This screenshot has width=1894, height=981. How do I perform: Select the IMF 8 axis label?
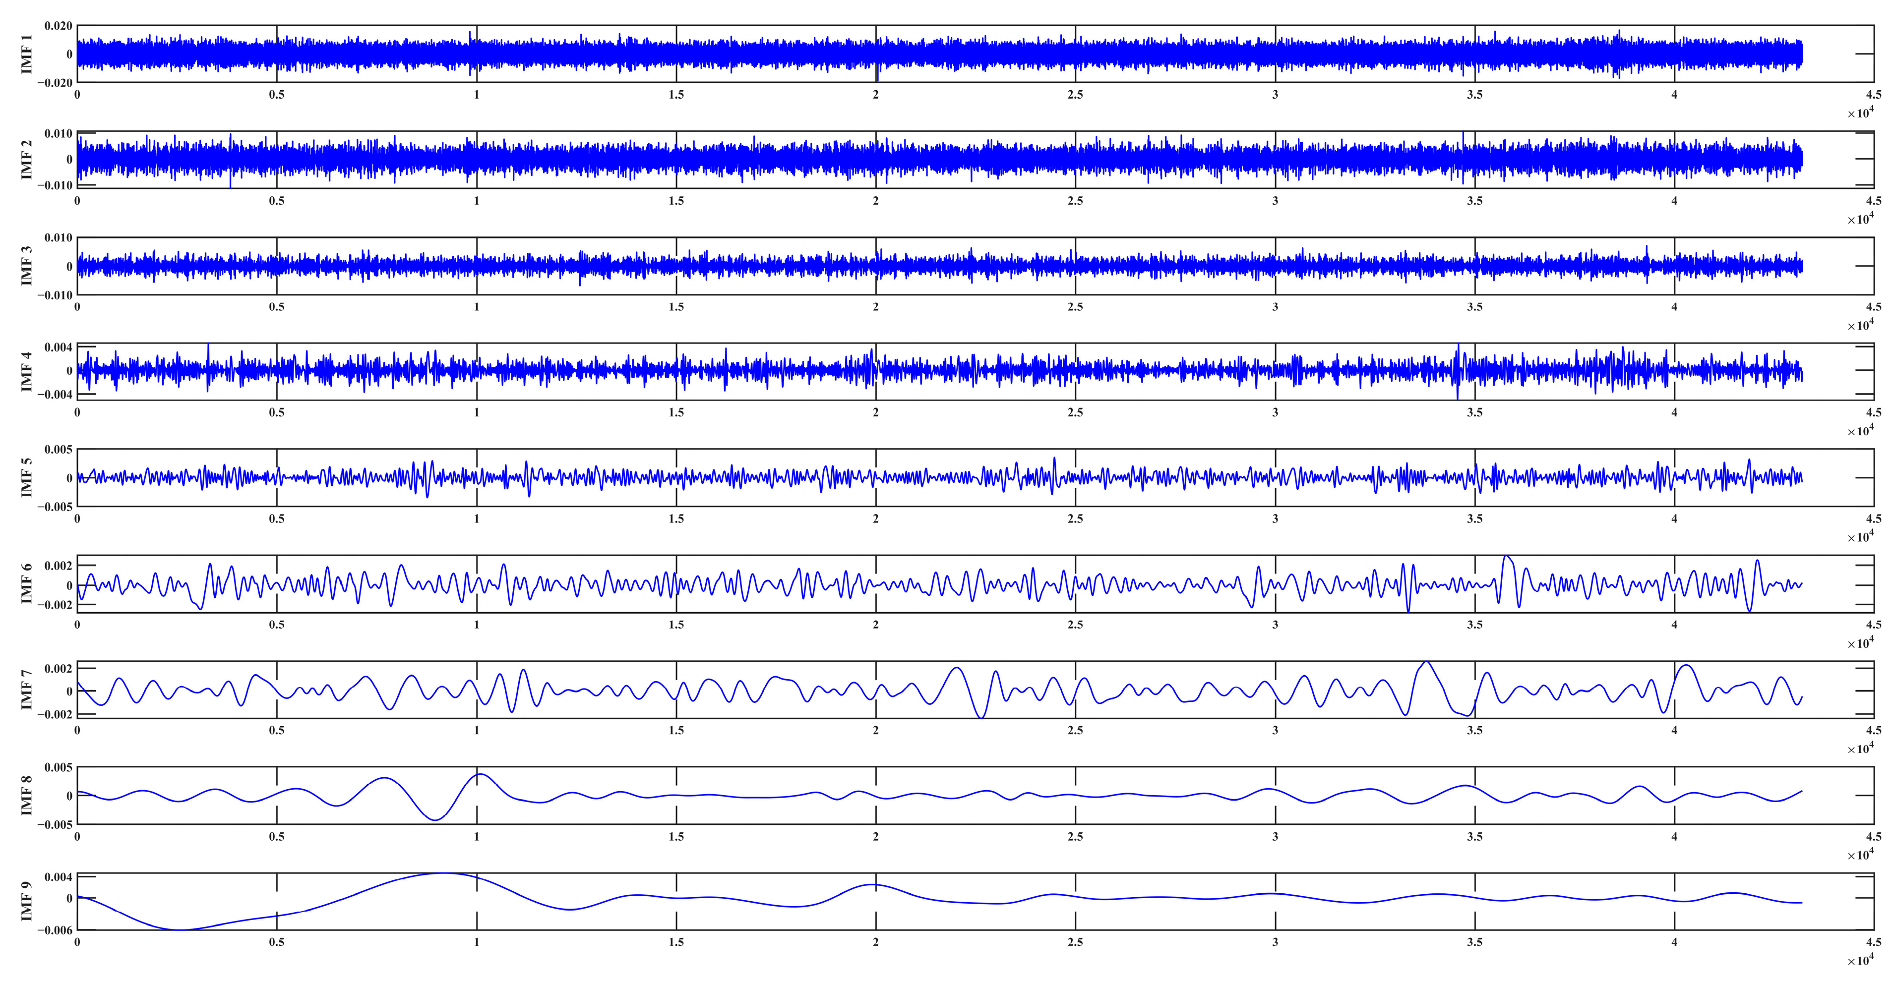(x=26, y=795)
